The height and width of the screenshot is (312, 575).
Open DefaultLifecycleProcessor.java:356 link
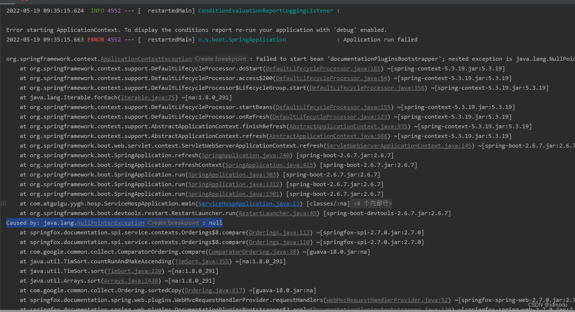click(x=366, y=88)
